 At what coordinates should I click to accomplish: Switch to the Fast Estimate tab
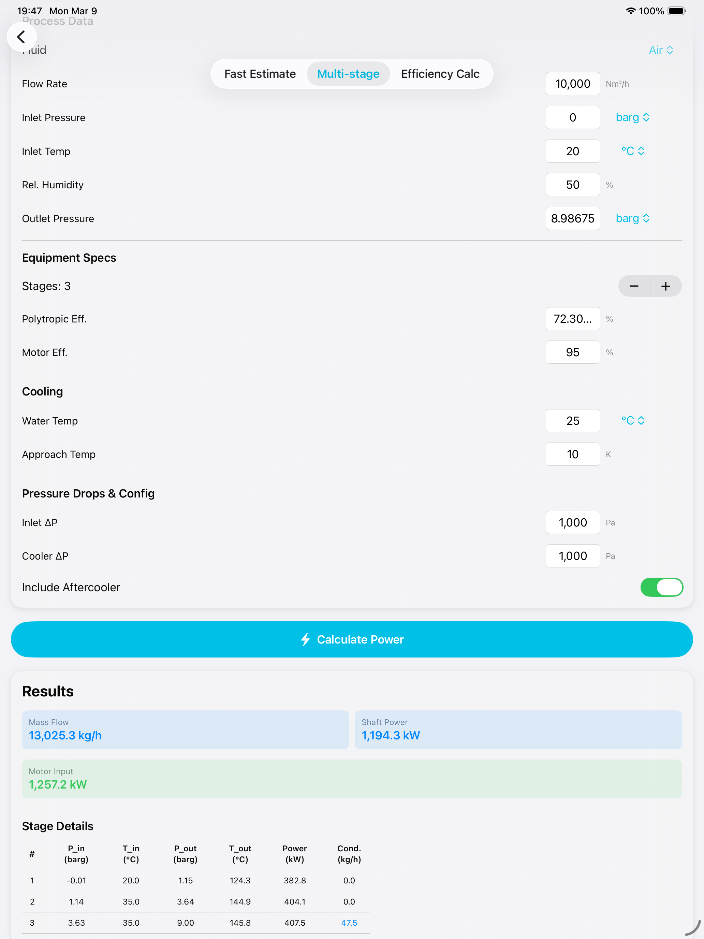pos(260,74)
